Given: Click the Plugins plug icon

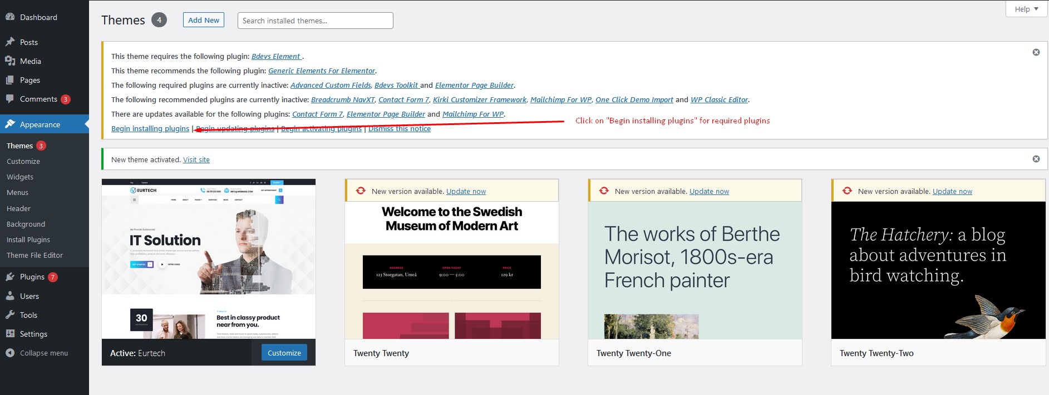Looking at the screenshot, I should point(10,277).
